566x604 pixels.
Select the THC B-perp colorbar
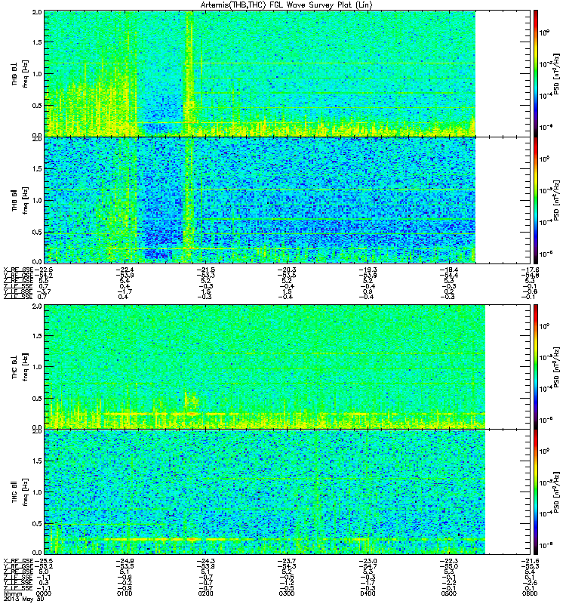(536, 367)
